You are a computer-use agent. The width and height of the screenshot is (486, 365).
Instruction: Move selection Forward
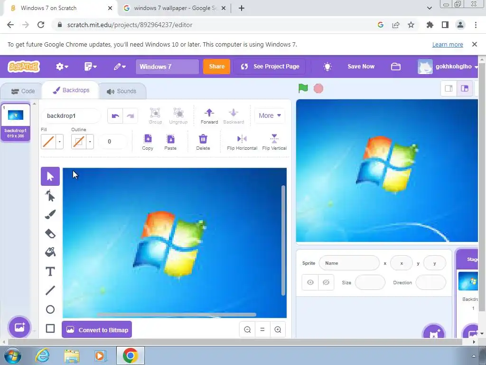coord(209,116)
